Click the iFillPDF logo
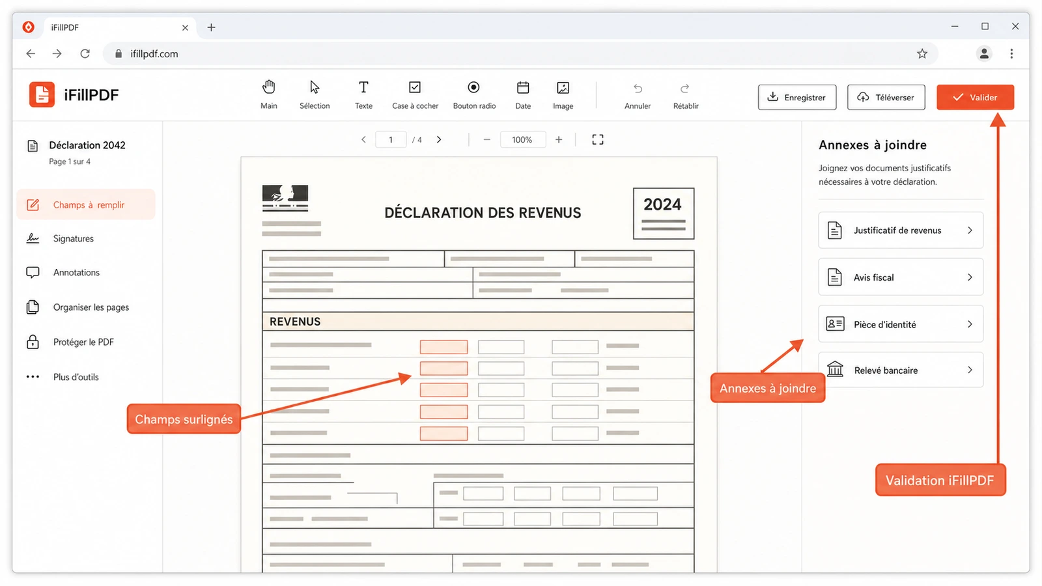 [x=74, y=95]
